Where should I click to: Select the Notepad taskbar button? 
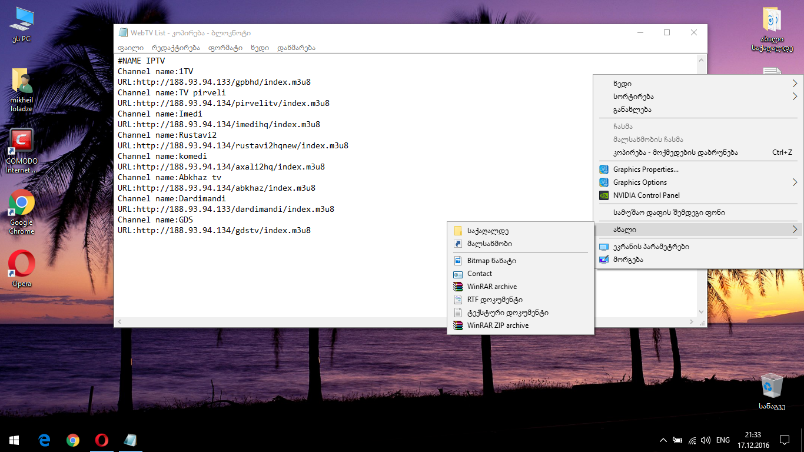(x=131, y=440)
